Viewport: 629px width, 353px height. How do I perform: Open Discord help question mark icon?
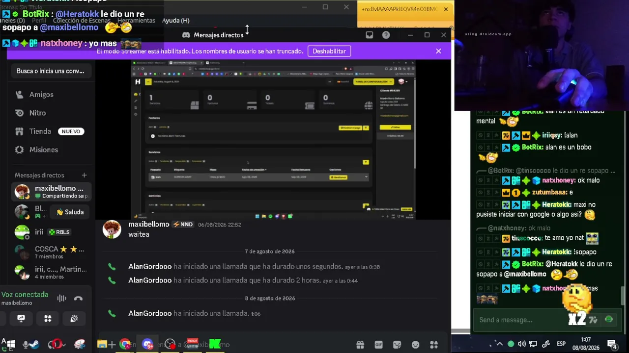tap(386, 35)
